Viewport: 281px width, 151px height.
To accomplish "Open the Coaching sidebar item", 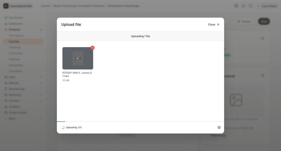I will pos(15,47).
